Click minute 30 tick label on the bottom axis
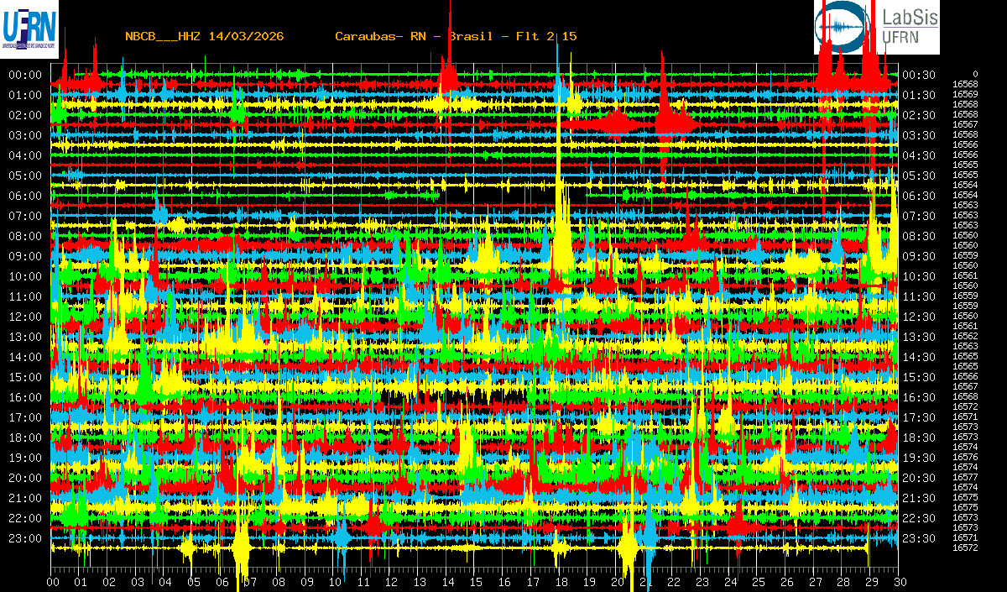 (898, 582)
